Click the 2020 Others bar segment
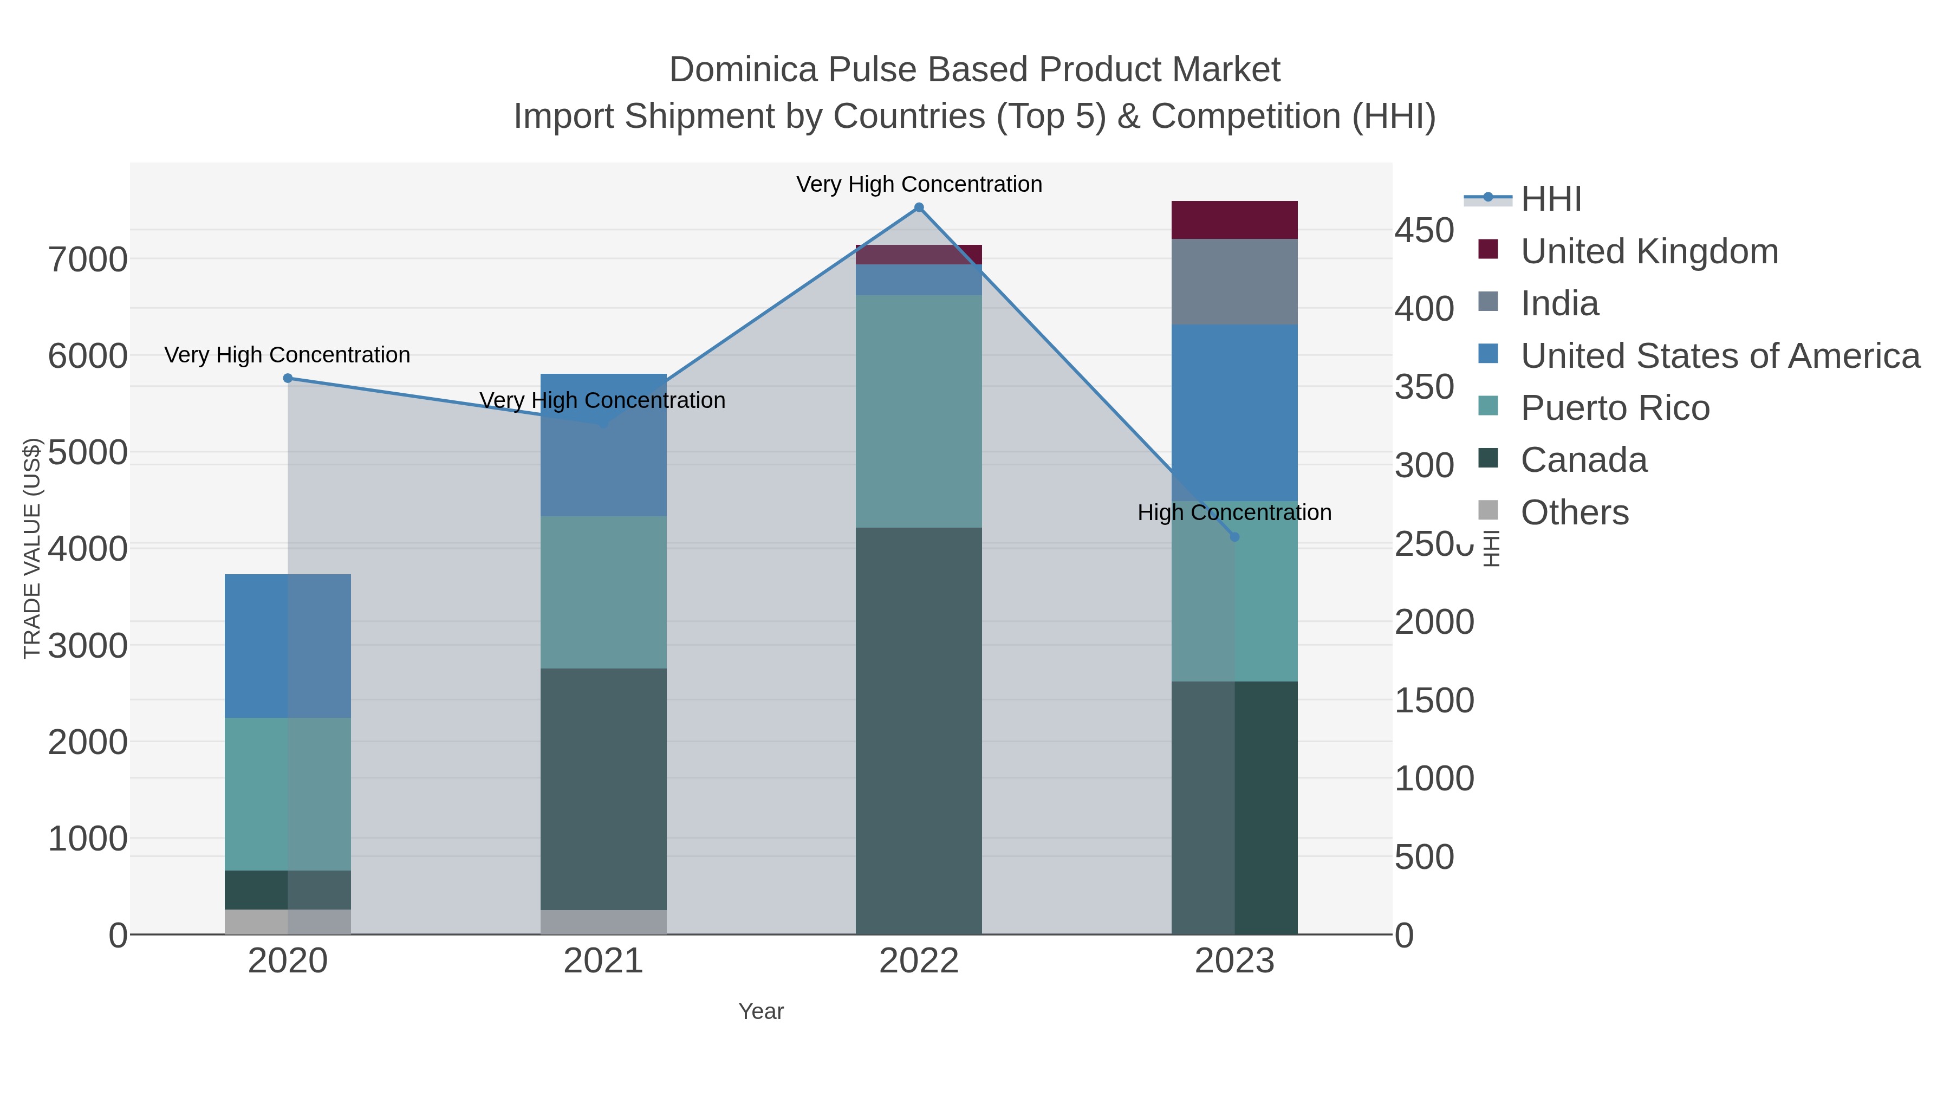 click(288, 922)
